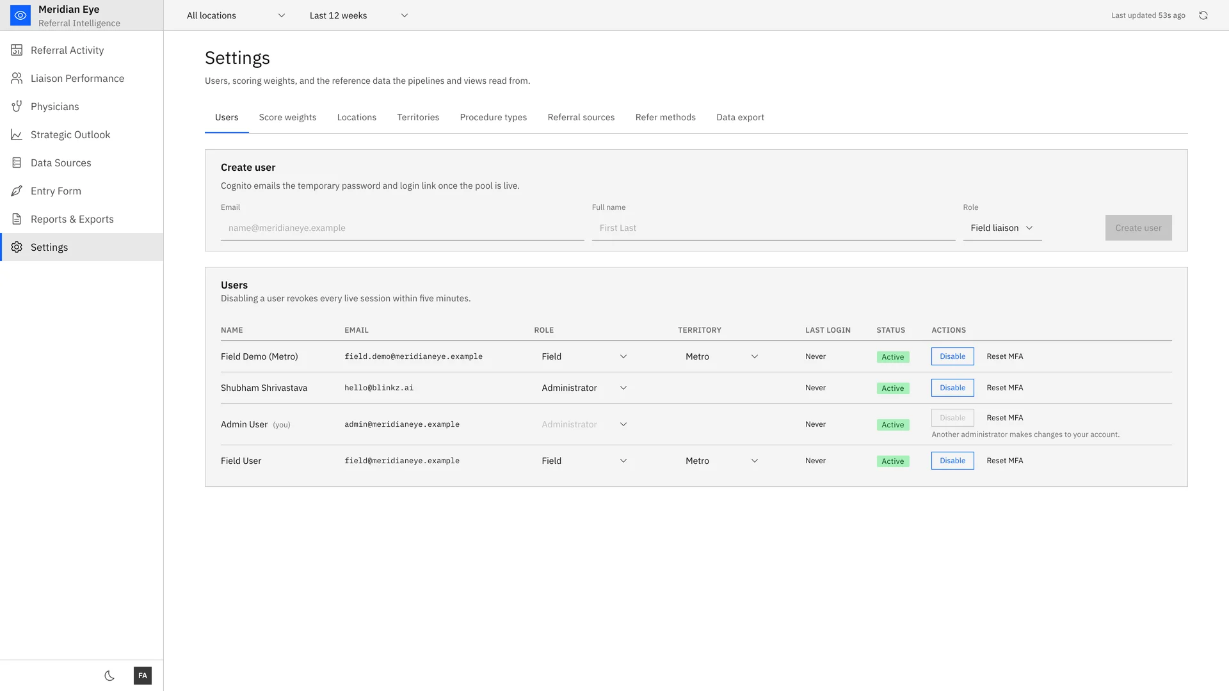This screenshot has width=1229, height=691.
Task: Switch to the Score weights tab
Action: (287, 117)
